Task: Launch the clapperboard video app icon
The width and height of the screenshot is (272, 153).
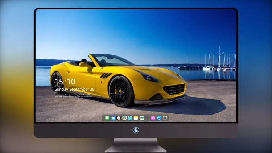Action: [130, 118]
